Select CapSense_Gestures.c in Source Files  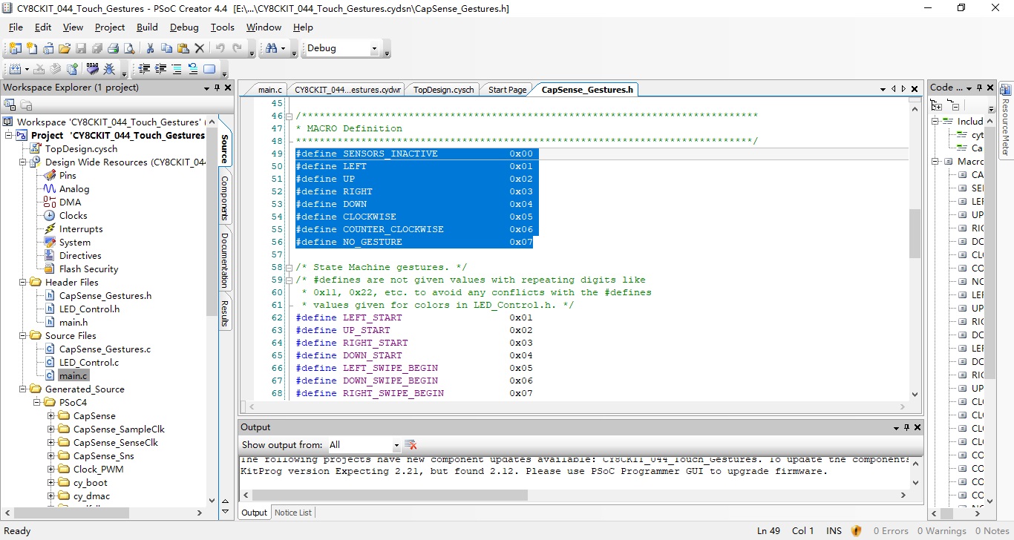coord(105,349)
